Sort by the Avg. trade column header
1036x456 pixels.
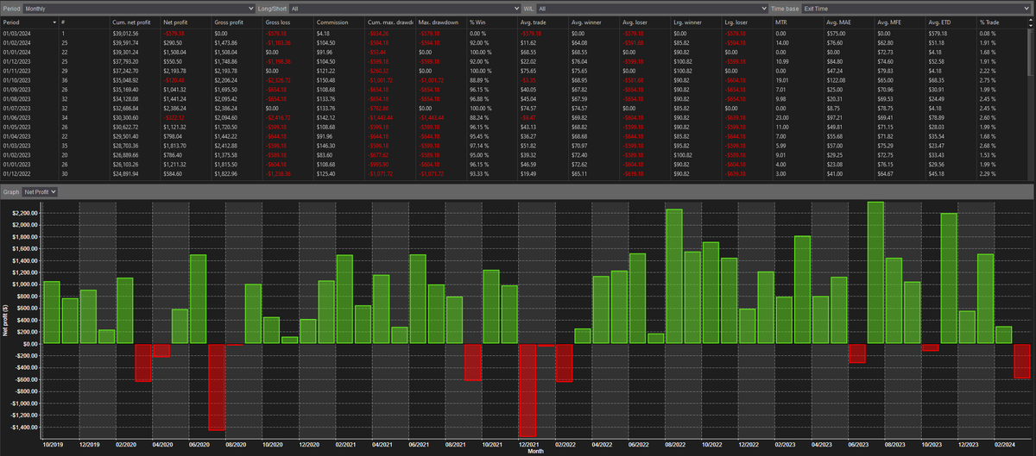click(542, 22)
